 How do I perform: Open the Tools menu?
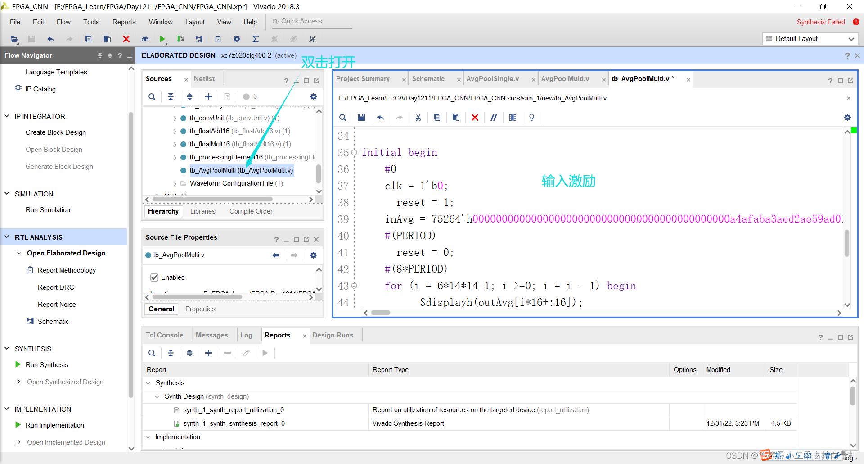coord(91,22)
